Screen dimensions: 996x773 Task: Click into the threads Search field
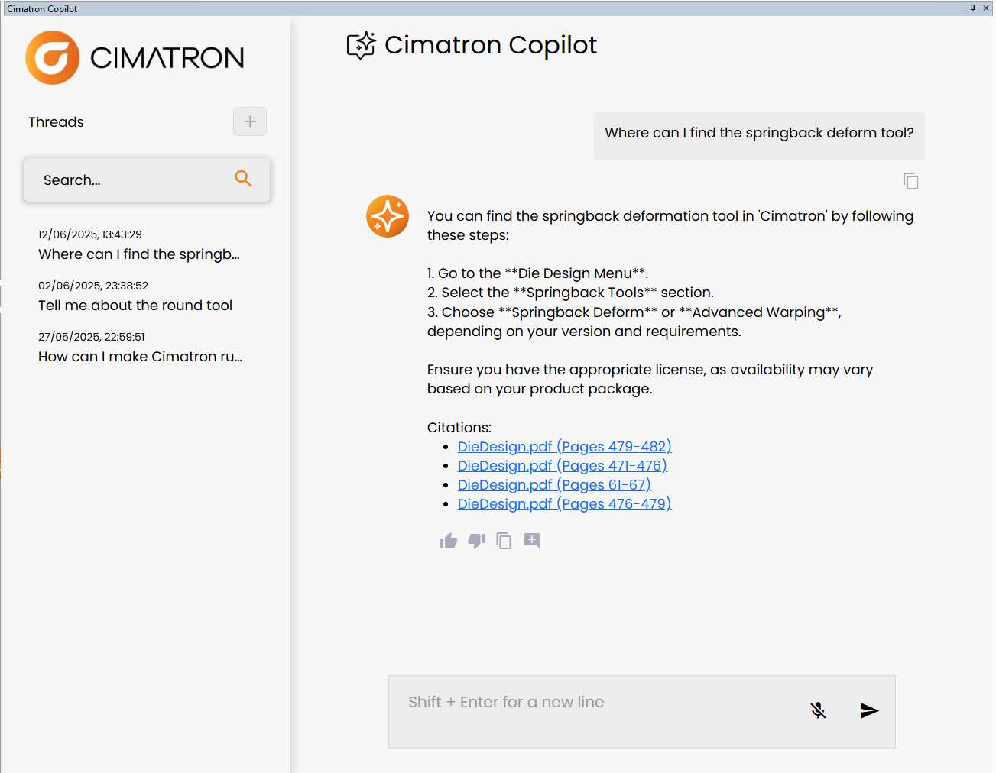(x=130, y=180)
